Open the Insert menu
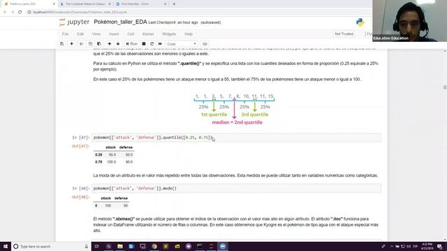 [114, 34]
